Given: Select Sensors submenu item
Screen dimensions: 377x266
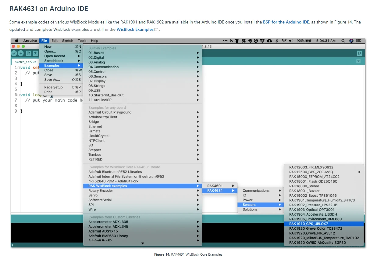Looking at the screenshot, I should point(261,205).
